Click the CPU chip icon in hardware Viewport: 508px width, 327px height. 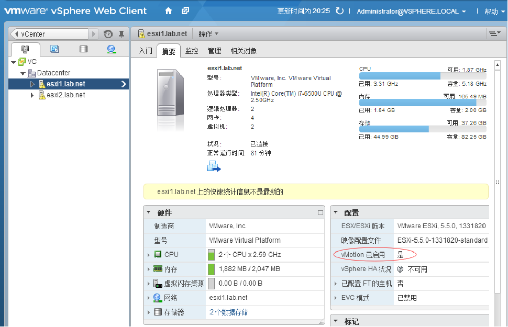point(158,254)
